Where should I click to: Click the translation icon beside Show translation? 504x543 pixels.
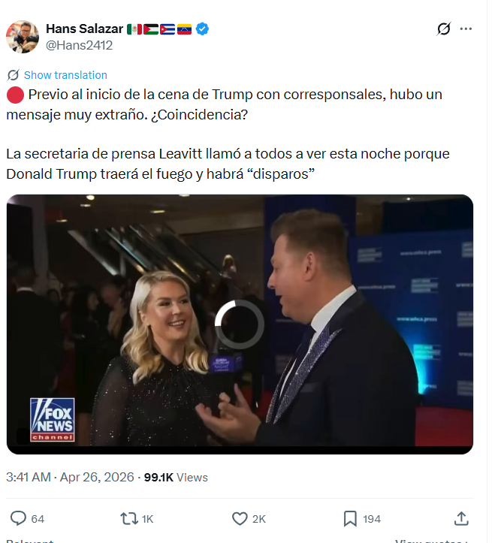click(x=13, y=75)
